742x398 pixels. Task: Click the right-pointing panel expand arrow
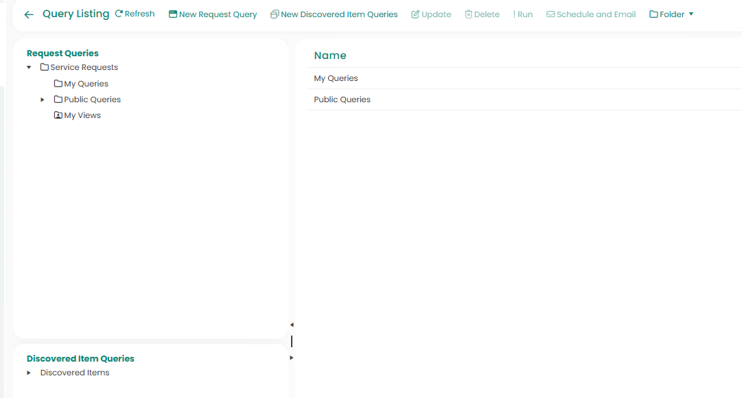292,358
